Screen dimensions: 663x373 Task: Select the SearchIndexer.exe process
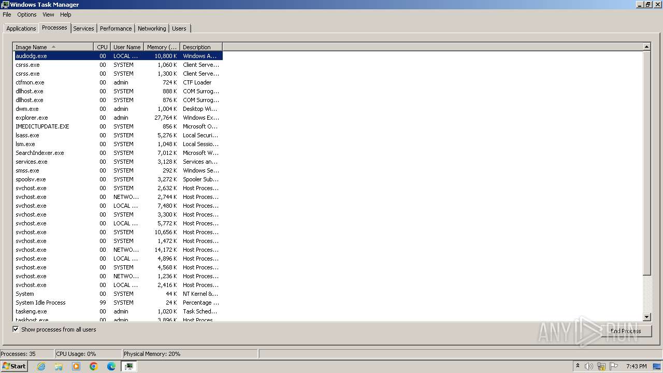coord(118,153)
